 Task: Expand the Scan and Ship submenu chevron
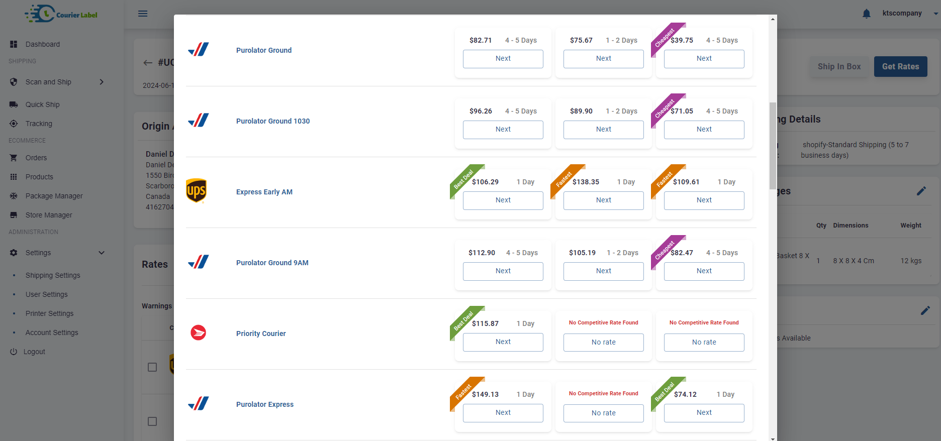point(102,82)
